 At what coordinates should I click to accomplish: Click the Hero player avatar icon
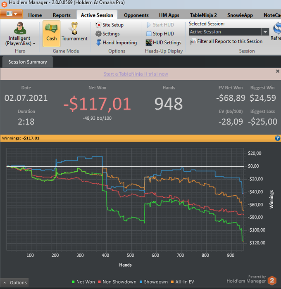(20, 28)
